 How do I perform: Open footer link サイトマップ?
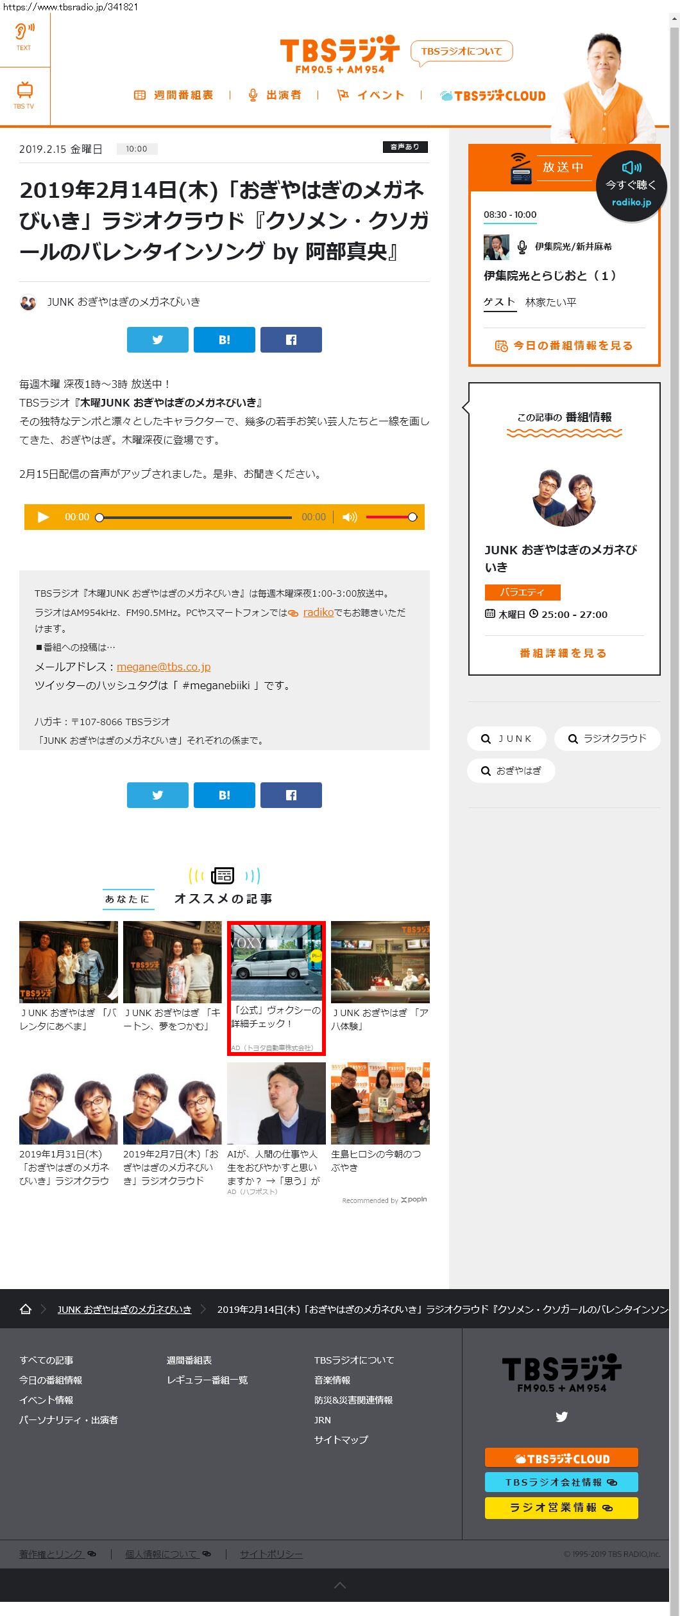341,1439
